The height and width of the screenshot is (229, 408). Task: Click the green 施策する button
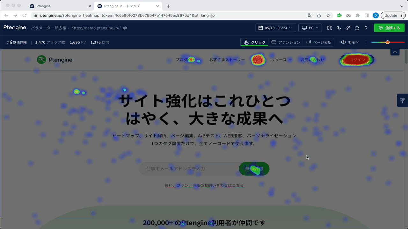click(389, 28)
